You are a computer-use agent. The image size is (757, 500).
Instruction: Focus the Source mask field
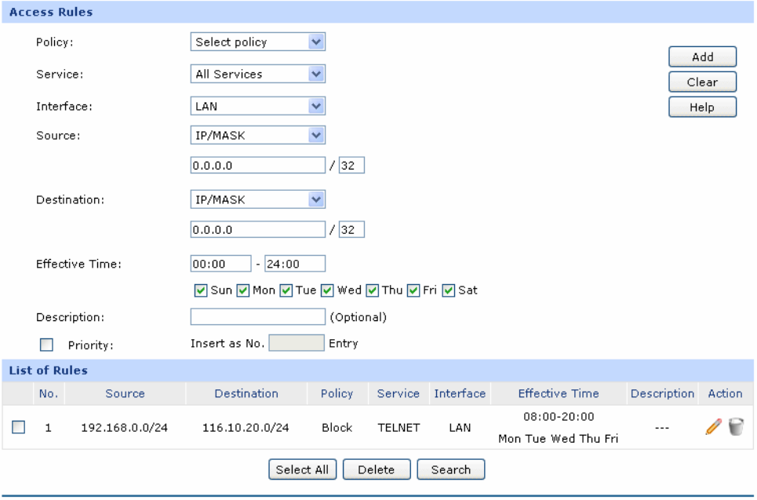click(351, 165)
